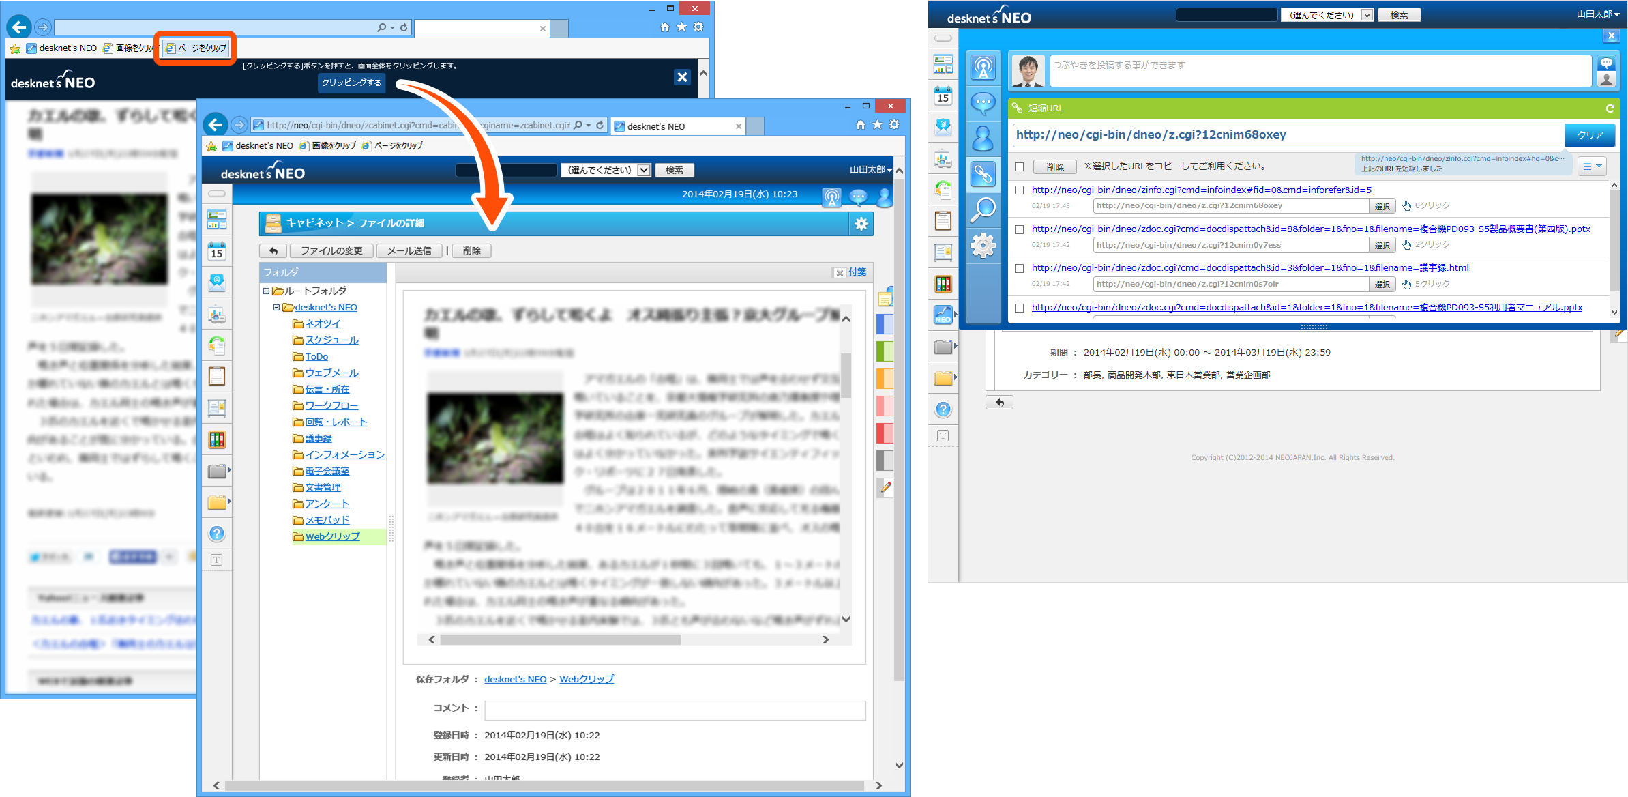This screenshot has height=797, width=1628.
Task: Click the memo notepad icon in right window sidebar
Action: point(943,220)
